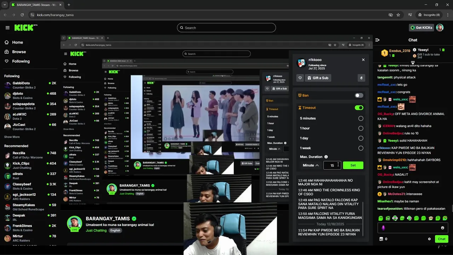Screen dimensions: 453x255
Task: Click the chat message input box
Action: click(x=413, y=228)
